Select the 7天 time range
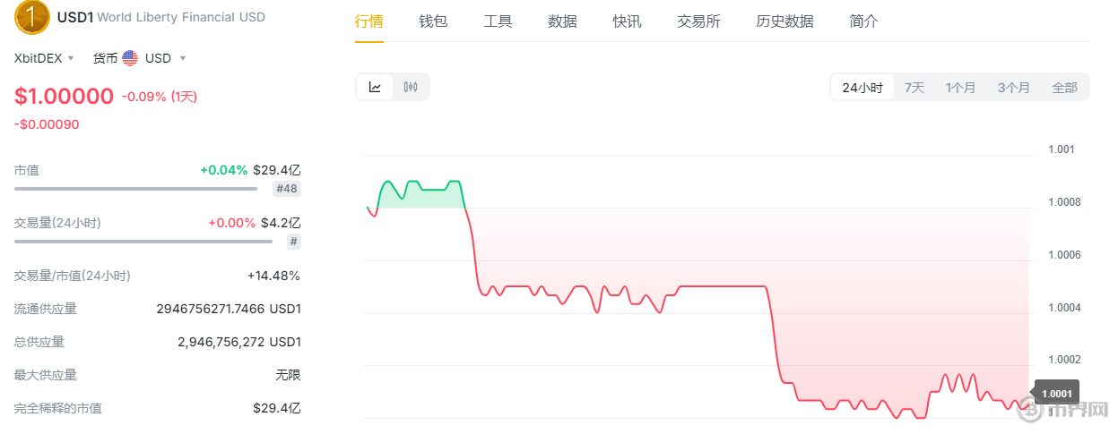The width and height of the screenshot is (1118, 434). coord(914,88)
